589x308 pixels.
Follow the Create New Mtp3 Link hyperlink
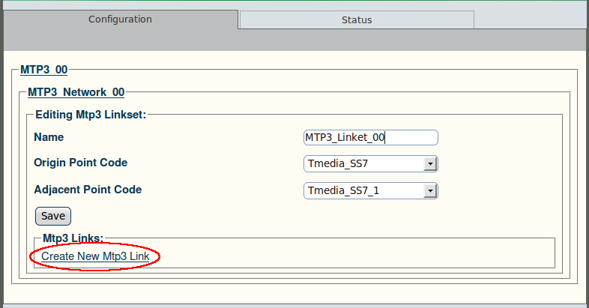pos(95,256)
